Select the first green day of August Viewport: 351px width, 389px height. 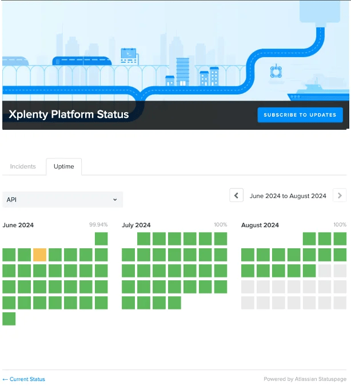tap(309, 239)
